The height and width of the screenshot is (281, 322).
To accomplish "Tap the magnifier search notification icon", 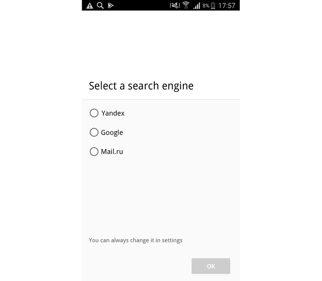I will 100,5.
